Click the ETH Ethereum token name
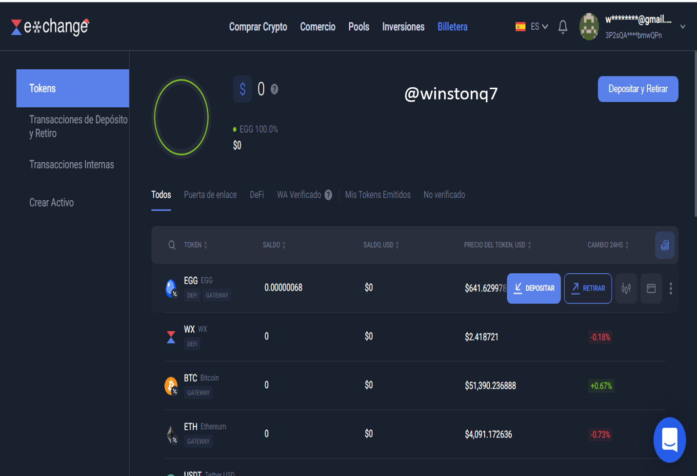 pyautogui.click(x=205, y=427)
